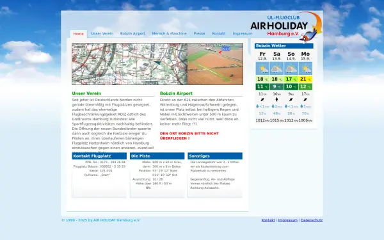Click the raindrop icon for Friday
The image size is (384, 240).
(x=257, y=106)
